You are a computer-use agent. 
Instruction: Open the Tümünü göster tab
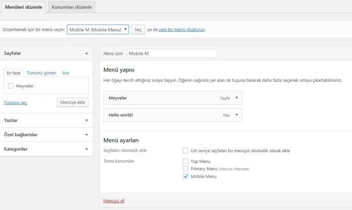click(x=42, y=73)
